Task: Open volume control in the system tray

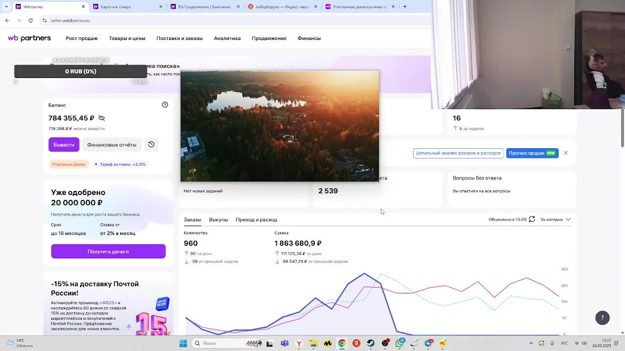Action: coord(584,343)
